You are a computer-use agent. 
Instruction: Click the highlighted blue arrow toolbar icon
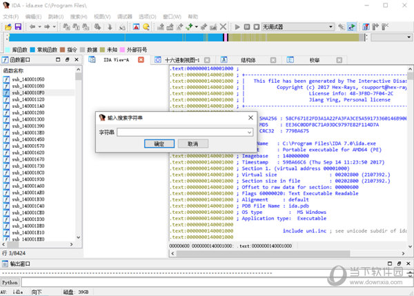coord(352,27)
